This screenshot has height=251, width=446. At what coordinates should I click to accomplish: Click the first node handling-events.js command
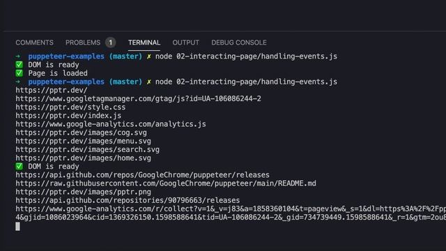(246, 56)
